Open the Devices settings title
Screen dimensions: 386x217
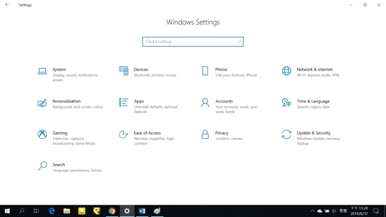click(x=141, y=69)
